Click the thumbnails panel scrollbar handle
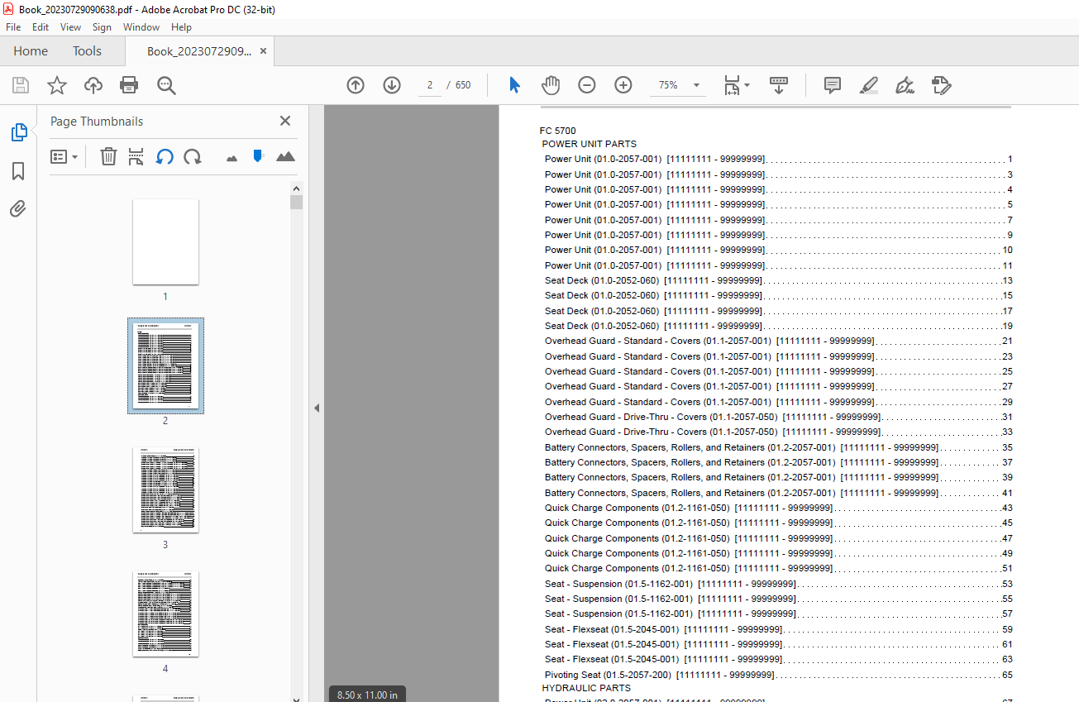The image size is (1079, 702). [296, 203]
